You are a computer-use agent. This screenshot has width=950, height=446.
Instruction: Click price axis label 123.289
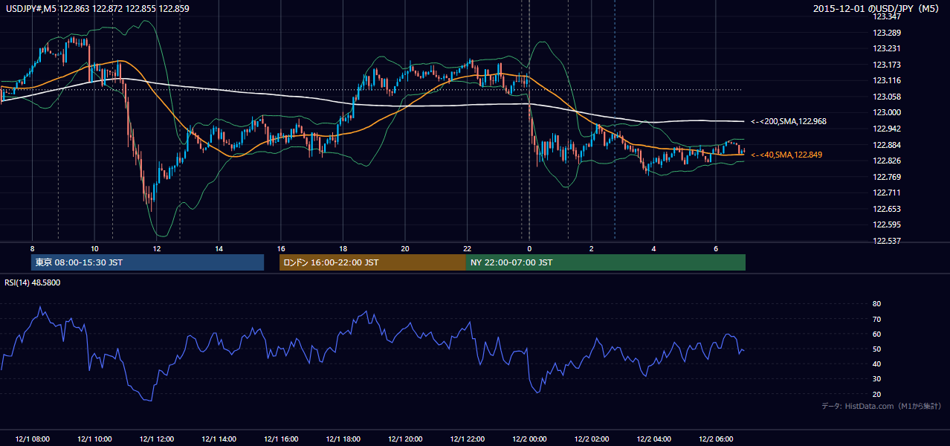pos(886,33)
